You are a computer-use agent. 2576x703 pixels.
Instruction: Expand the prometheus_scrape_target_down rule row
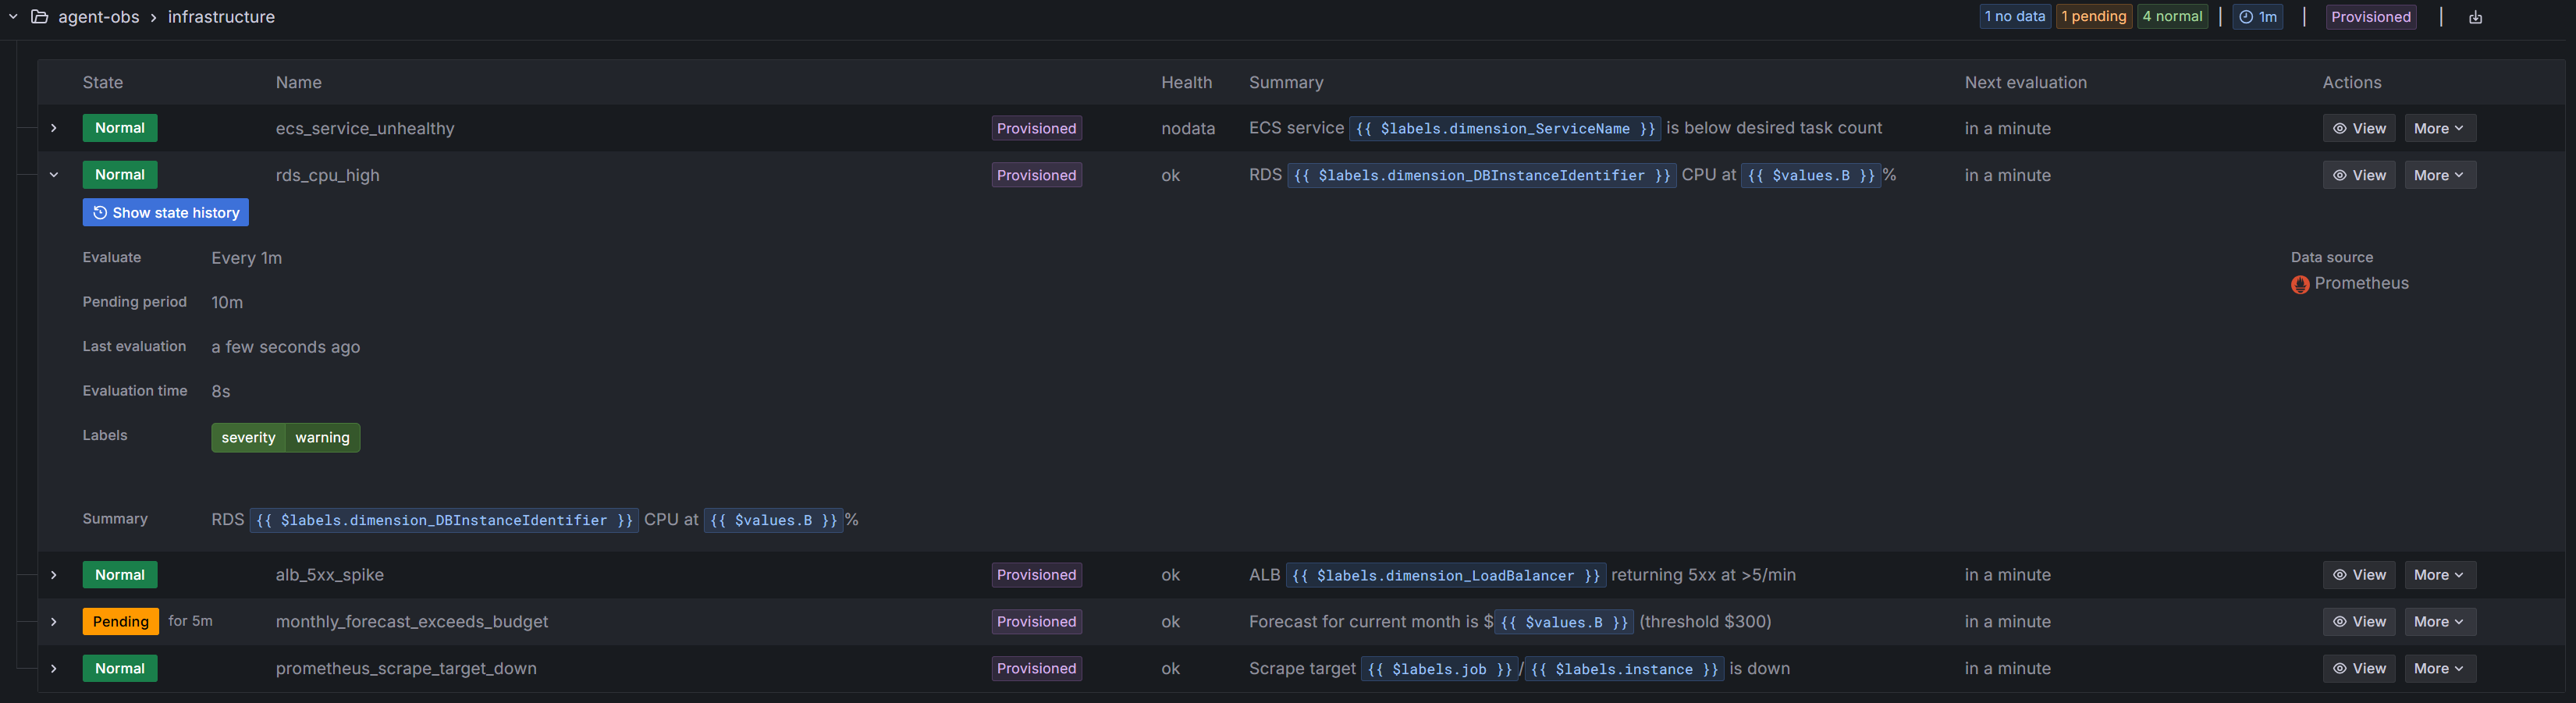[54, 668]
